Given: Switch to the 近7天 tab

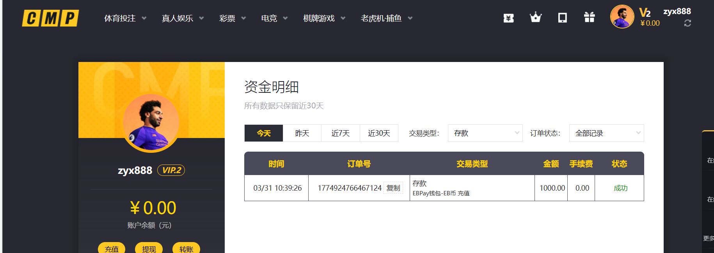Looking at the screenshot, I should coord(340,133).
